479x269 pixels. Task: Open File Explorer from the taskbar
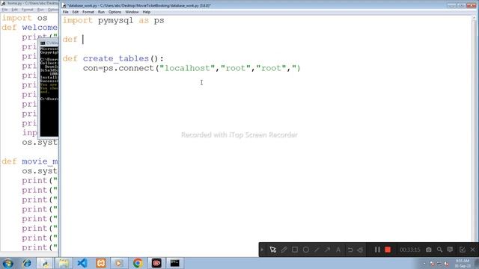64,263
